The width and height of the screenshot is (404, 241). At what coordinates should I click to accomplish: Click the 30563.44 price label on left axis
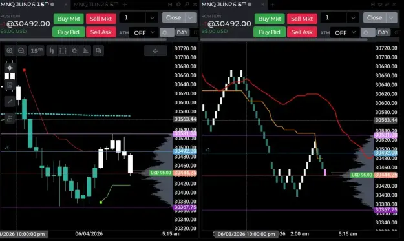pyautogui.click(x=185, y=119)
